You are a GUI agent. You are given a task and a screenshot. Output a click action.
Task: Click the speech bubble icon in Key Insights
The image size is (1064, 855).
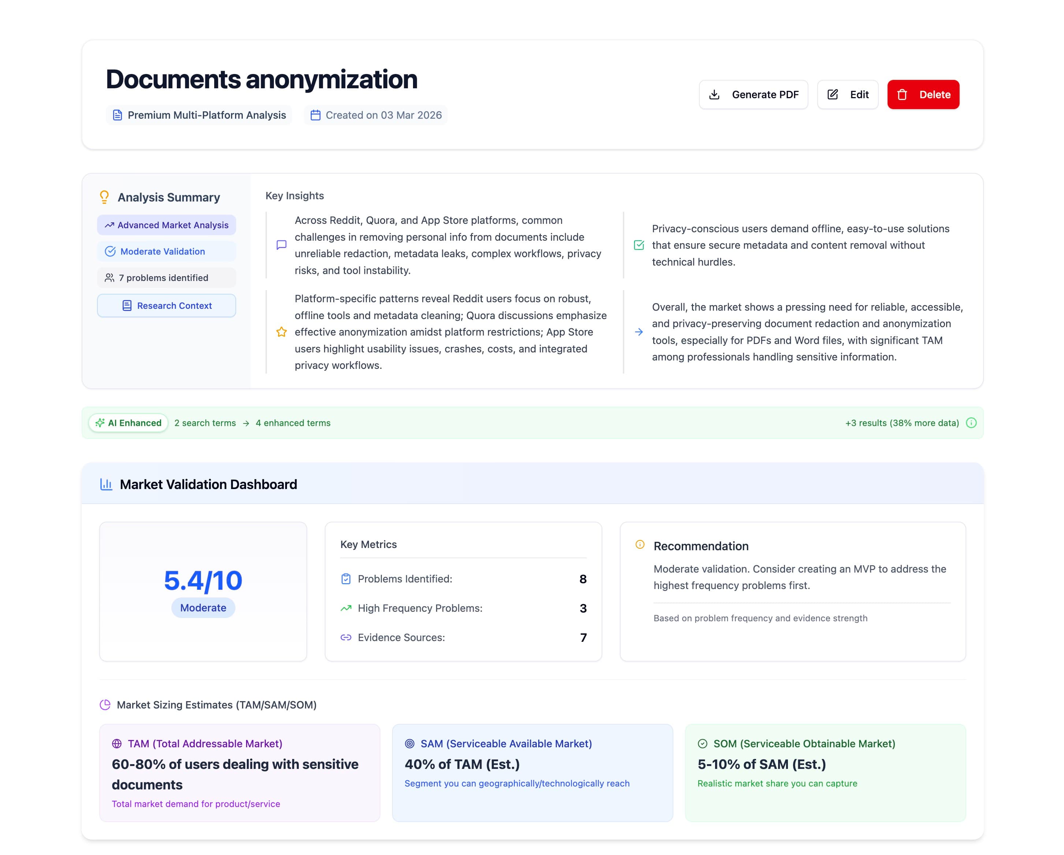[x=281, y=245]
